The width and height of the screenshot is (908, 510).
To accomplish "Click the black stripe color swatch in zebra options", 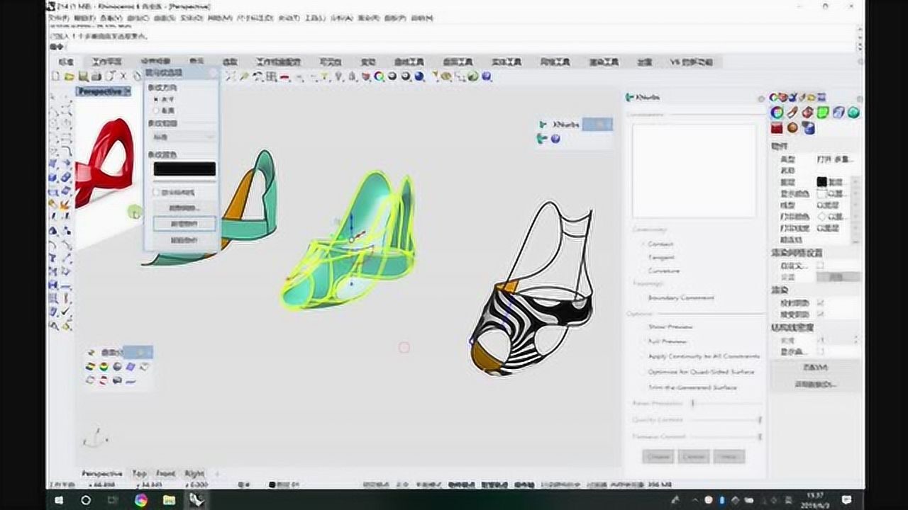I will [184, 168].
